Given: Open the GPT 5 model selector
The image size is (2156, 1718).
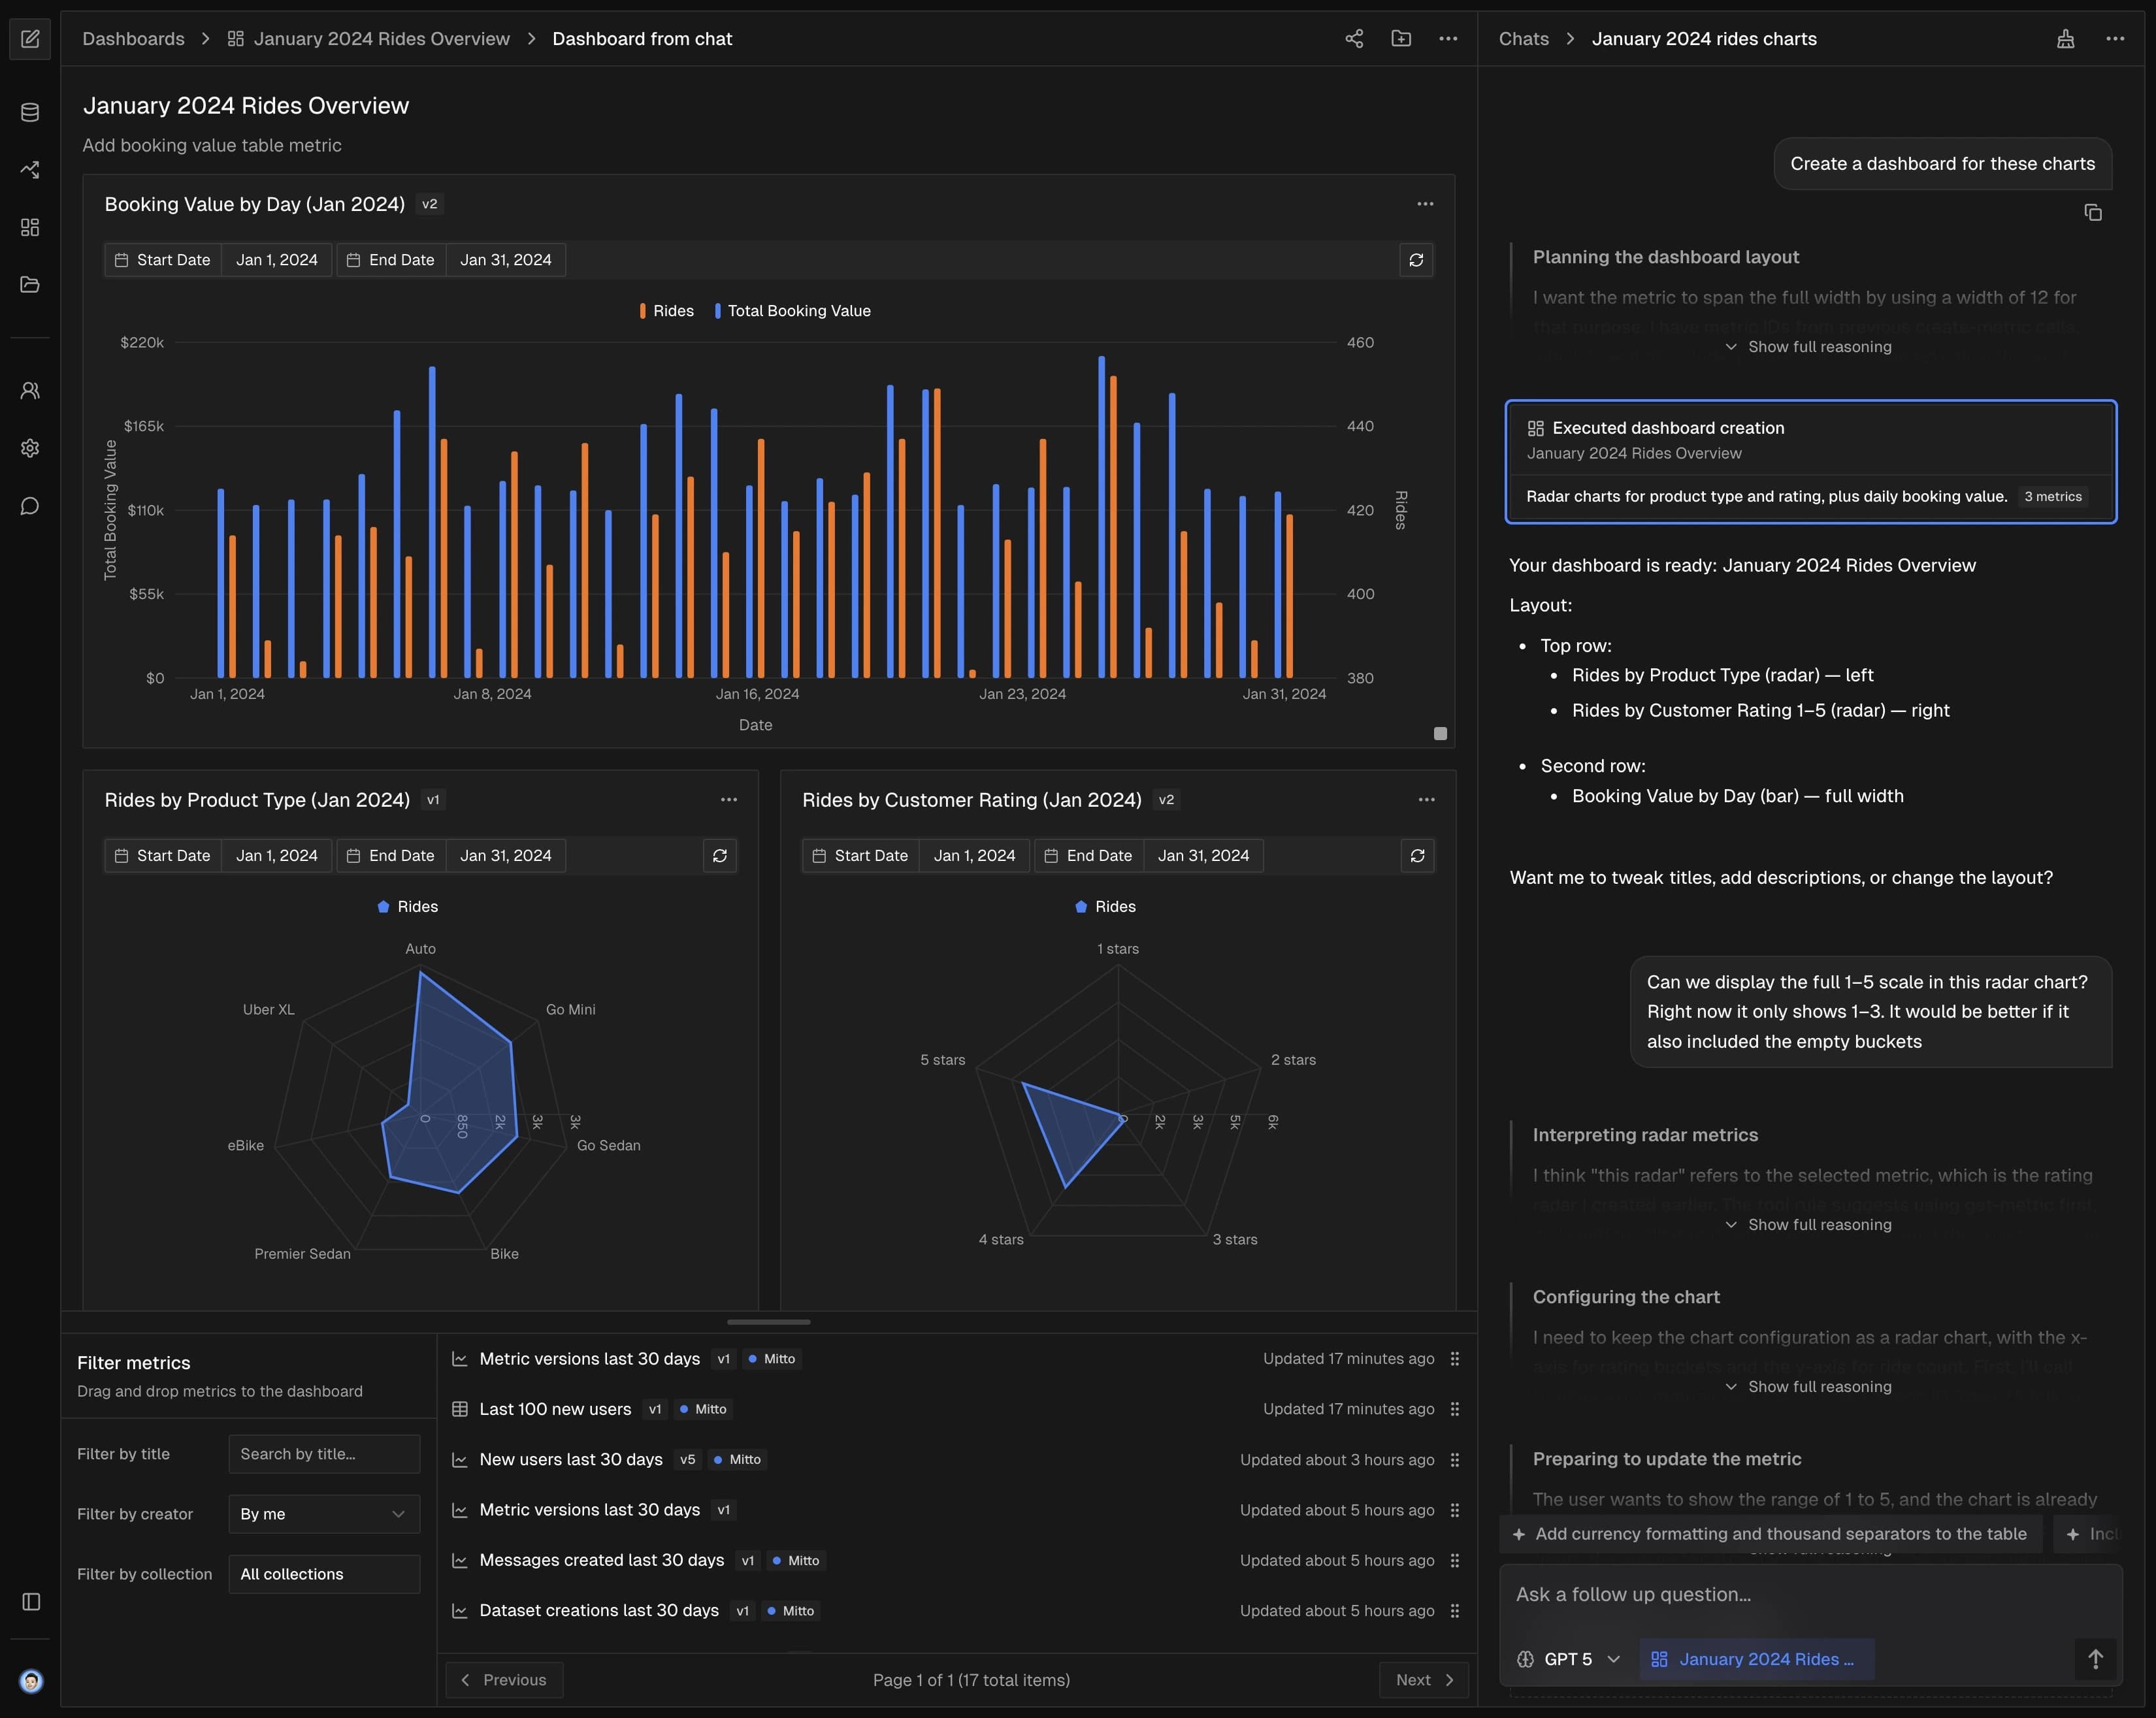Looking at the screenshot, I should (1568, 1659).
